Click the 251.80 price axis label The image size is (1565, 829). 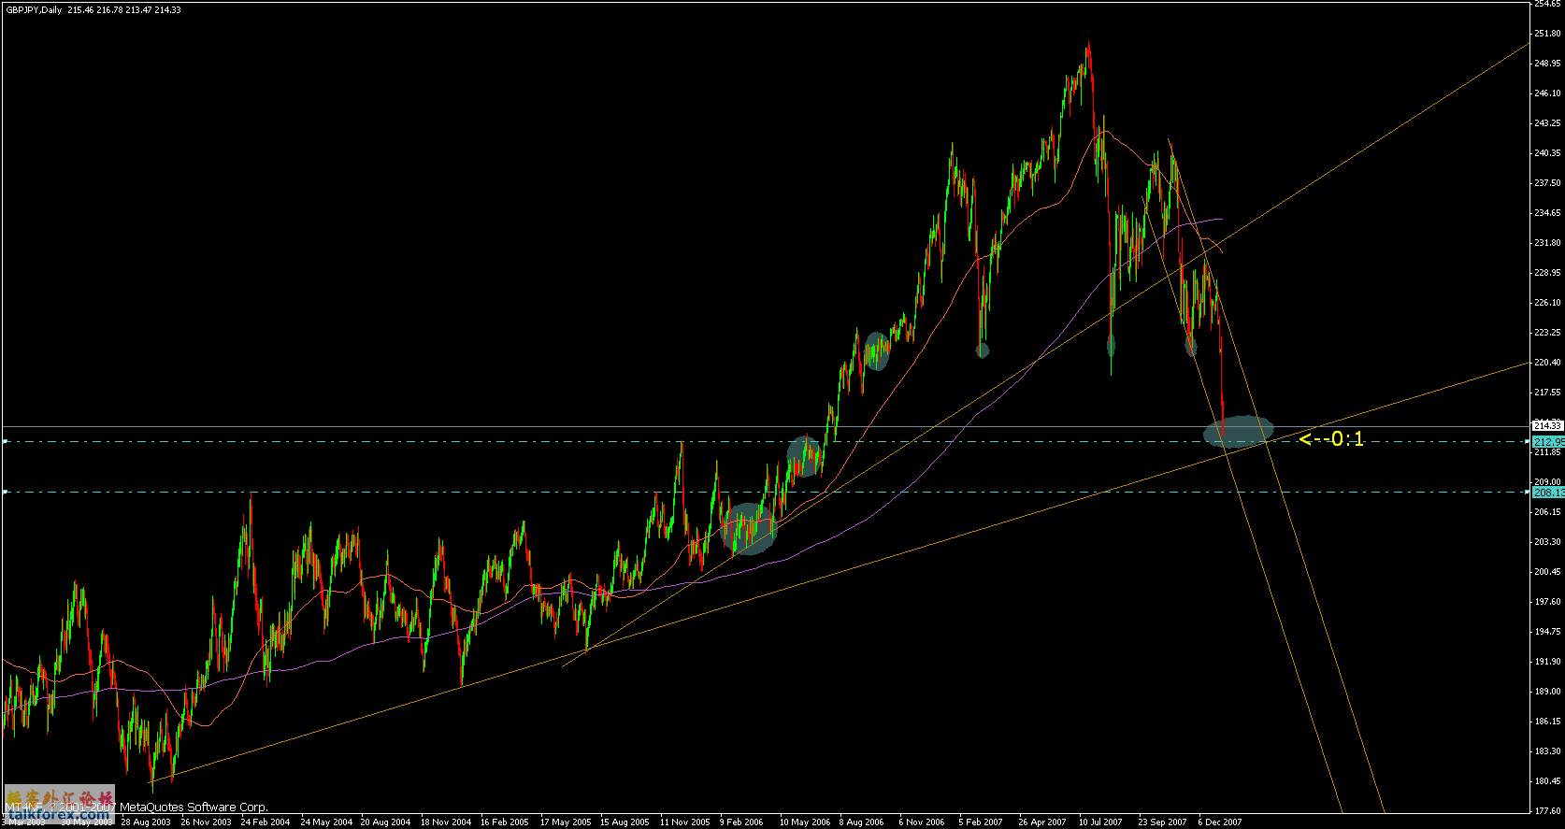click(x=1547, y=34)
